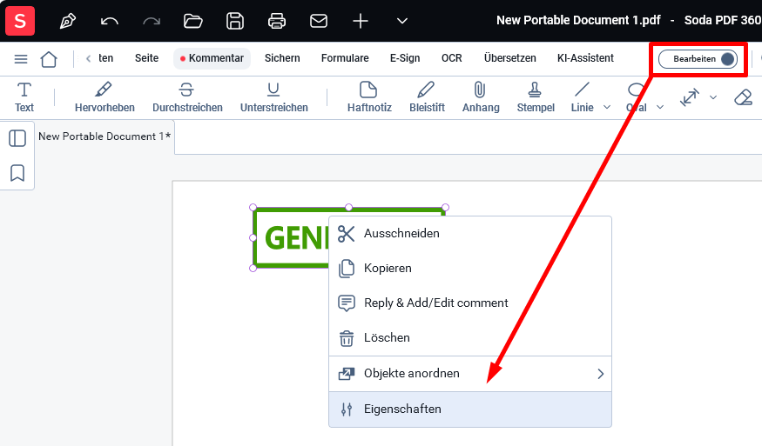Select the New Portable Document 1 tab

point(105,136)
